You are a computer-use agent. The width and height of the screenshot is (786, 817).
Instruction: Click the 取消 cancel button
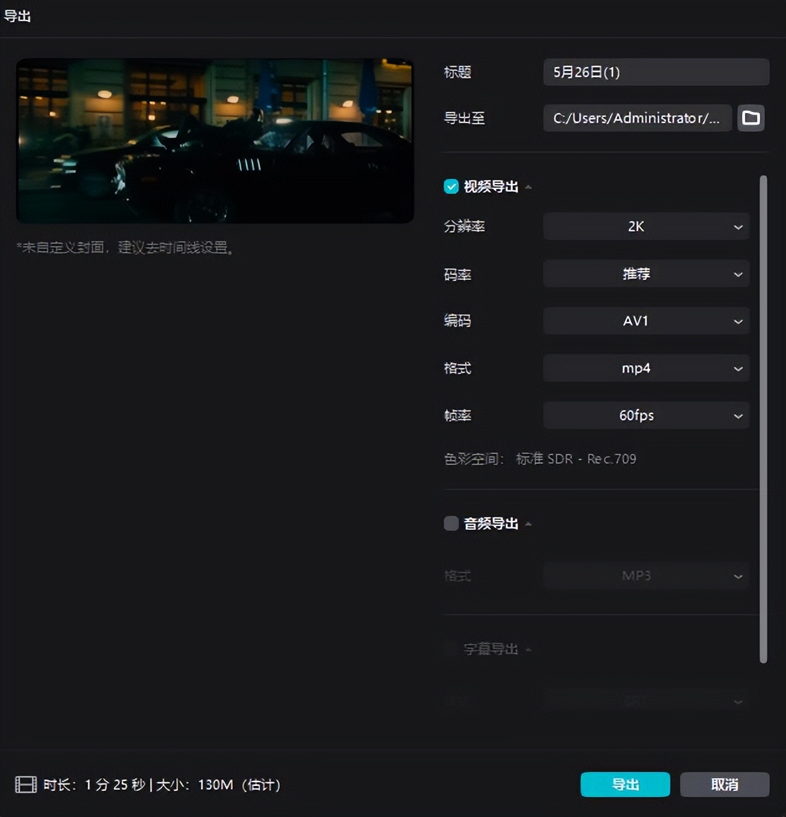tap(724, 785)
